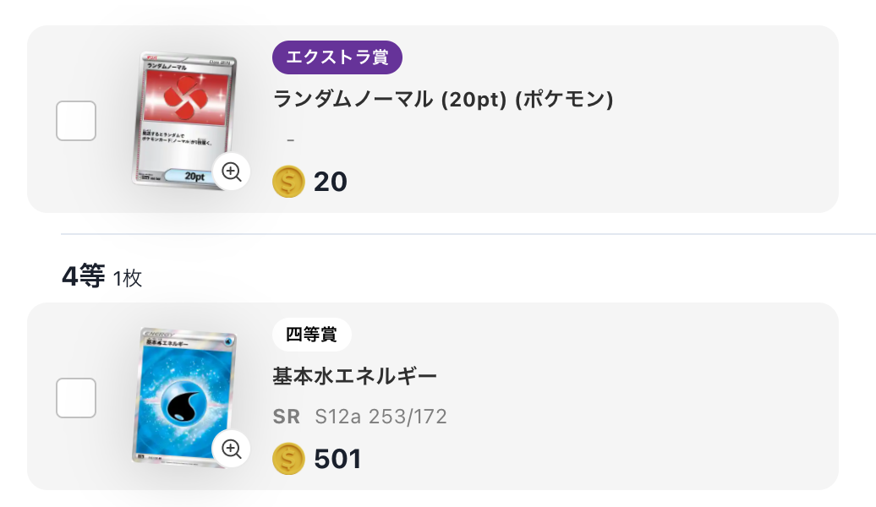Select the 四等賞 prize badge
The width and height of the screenshot is (876, 507).
tap(312, 334)
